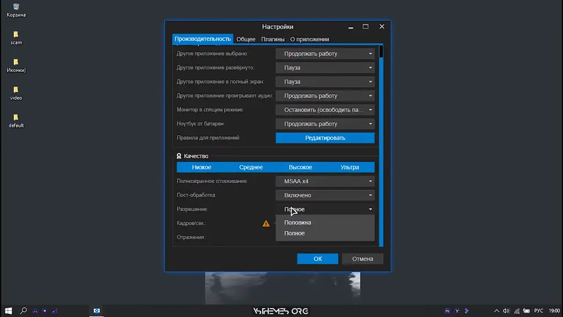This screenshot has height=317, width=563.
Task: Click the taskbar search magnifier icon
Action: point(24,310)
